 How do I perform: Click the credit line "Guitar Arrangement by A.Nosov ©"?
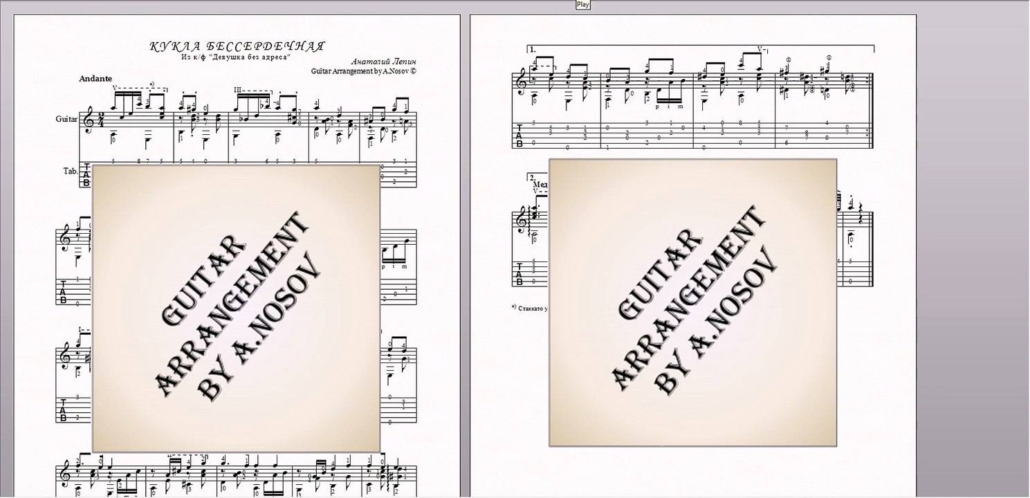[364, 71]
